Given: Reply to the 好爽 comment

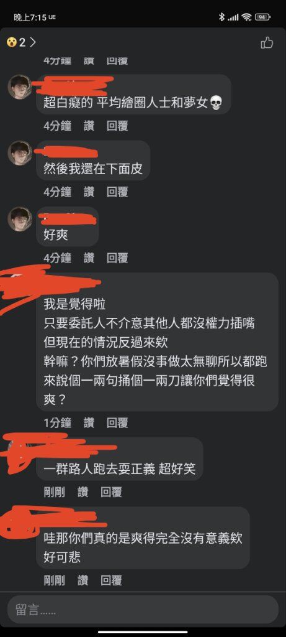Looking at the screenshot, I should (x=117, y=258).
